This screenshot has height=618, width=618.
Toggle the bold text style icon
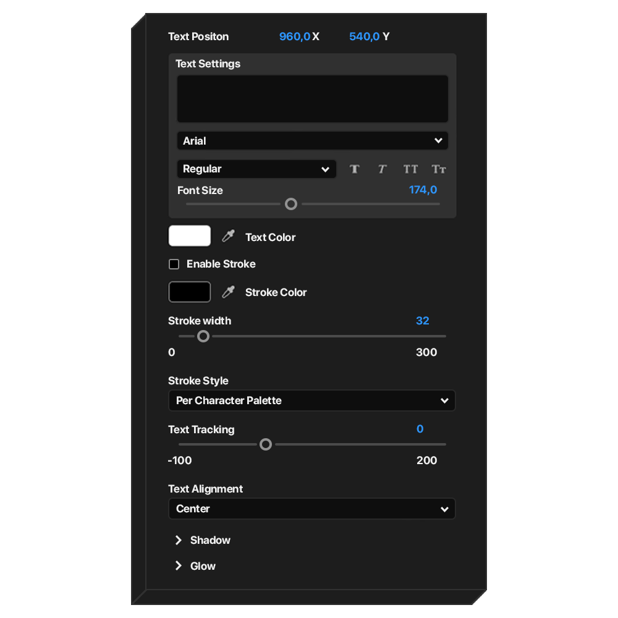(x=354, y=169)
